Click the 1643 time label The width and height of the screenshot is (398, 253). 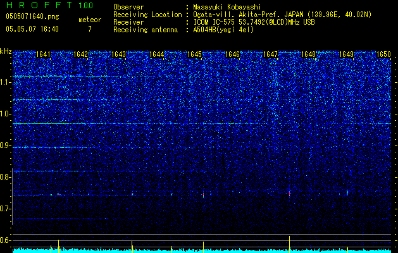click(x=118, y=54)
